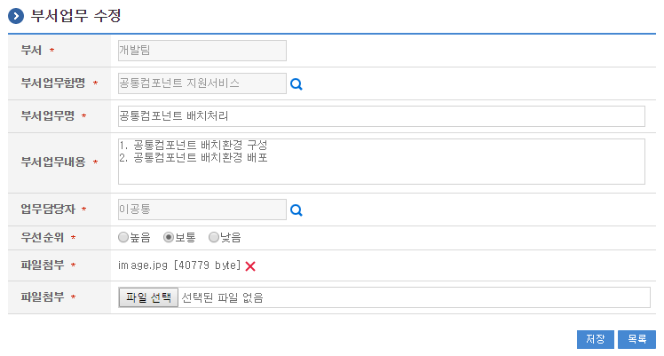
Task: Select 높음 priority radio button
Action: point(123,238)
